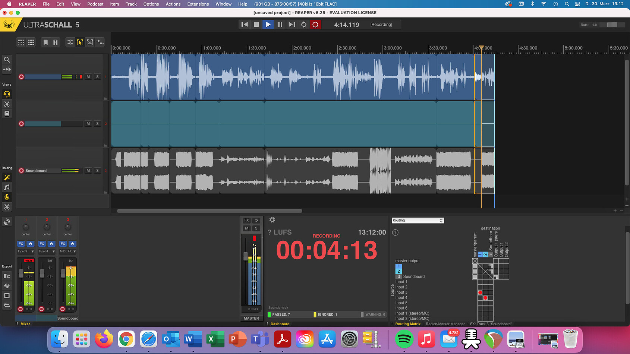Click the waveform render export icon
The image size is (630, 354).
7,286
